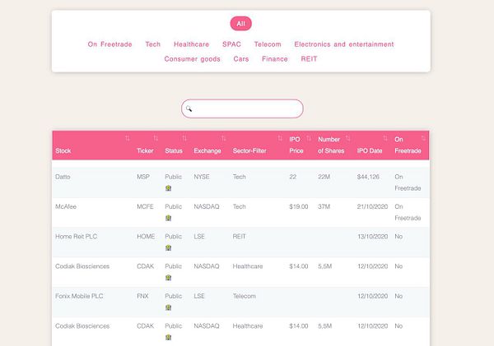The height and width of the screenshot is (346, 494).
Task: Sort table by Stock column arrows
Action: tap(128, 138)
